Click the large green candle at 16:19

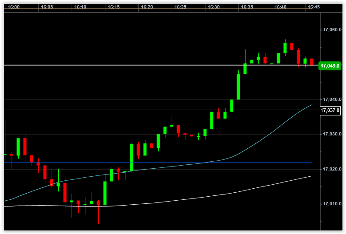pos(132,157)
